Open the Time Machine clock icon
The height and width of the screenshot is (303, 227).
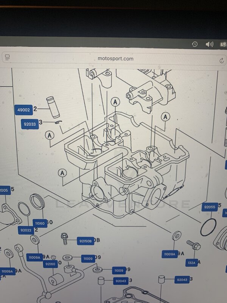click(x=195, y=44)
